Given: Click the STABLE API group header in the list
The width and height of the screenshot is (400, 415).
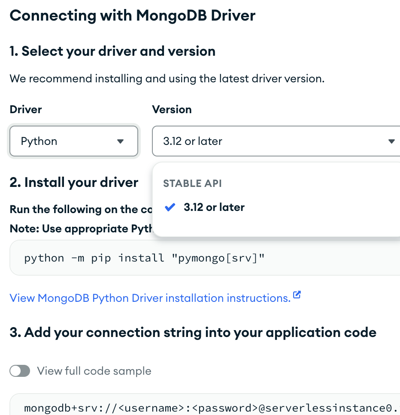Looking at the screenshot, I should 192,183.
